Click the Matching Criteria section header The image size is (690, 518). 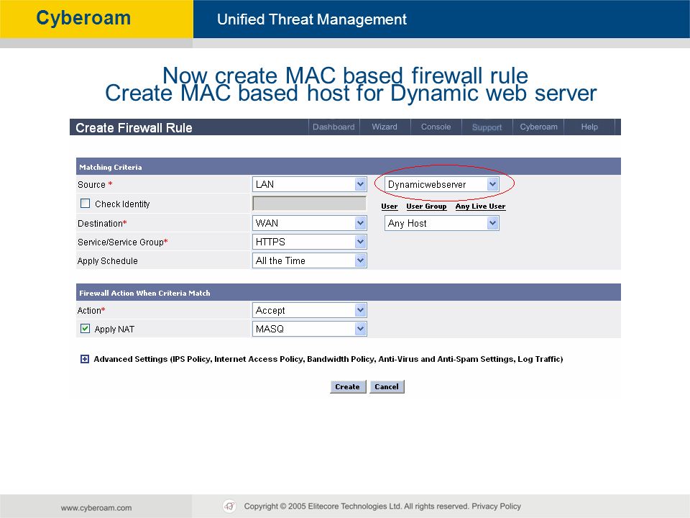tap(349, 166)
